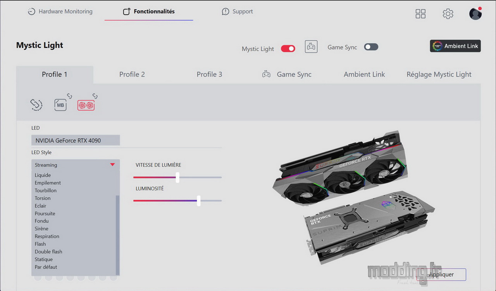
Task: Choose Tourbillon LED style
Action: [45, 191]
